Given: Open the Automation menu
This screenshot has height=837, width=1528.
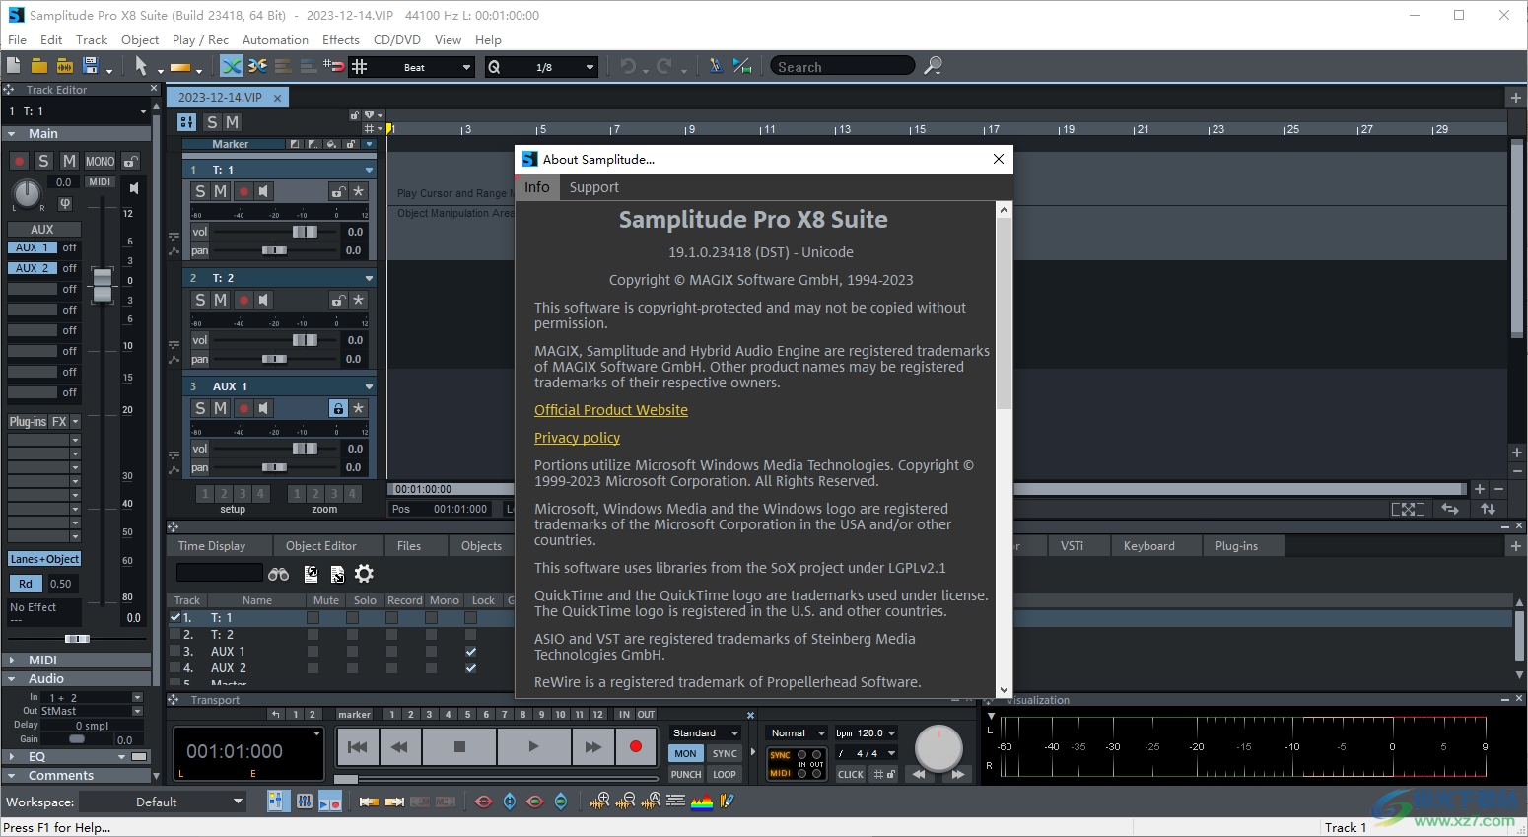Looking at the screenshot, I should (x=275, y=39).
